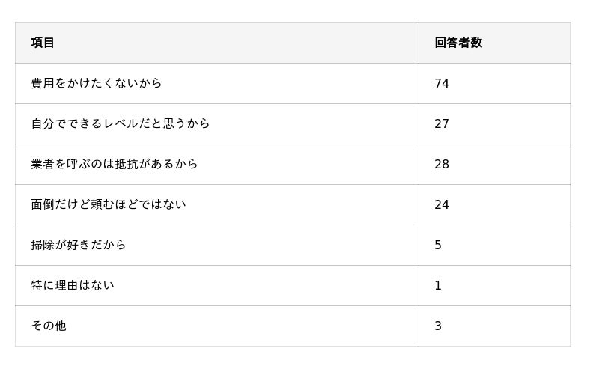Click the word 面倒 in the table
Image resolution: width=599 pixels, height=369 pixels.
pos(43,204)
